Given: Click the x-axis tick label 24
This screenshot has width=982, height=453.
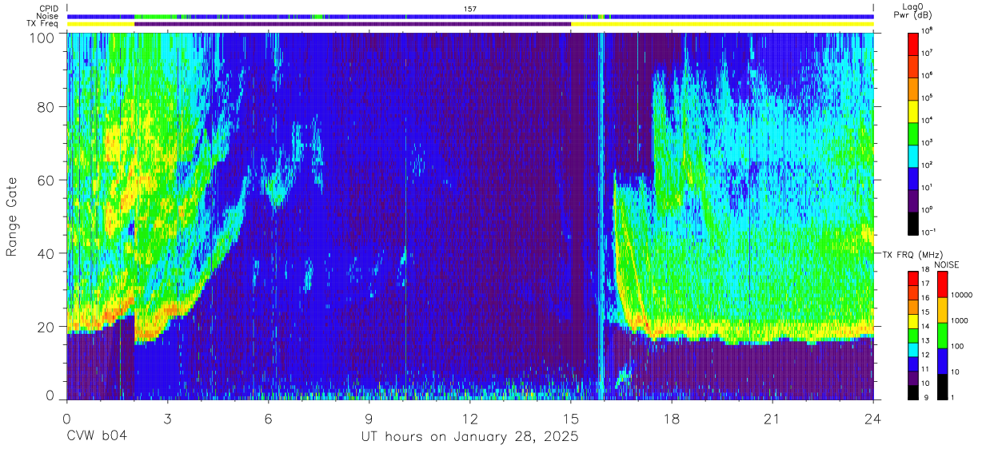Looking at the screenshot, I should [873, 419].
